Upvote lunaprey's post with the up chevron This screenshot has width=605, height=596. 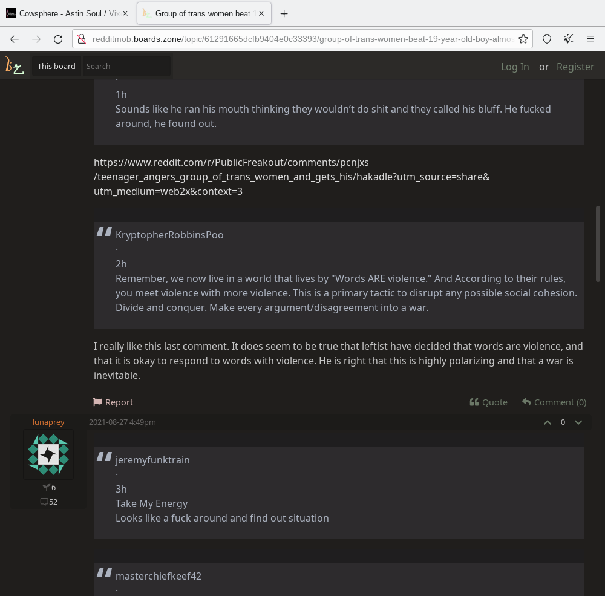547,422
